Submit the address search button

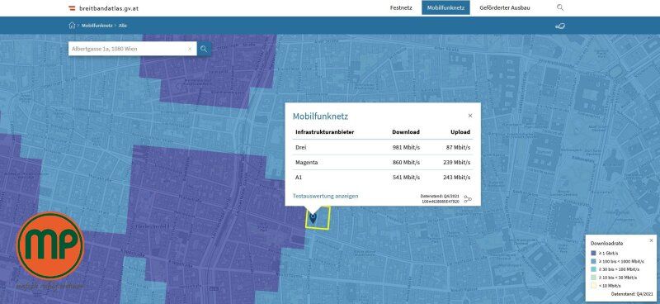(x=204, y=49)
